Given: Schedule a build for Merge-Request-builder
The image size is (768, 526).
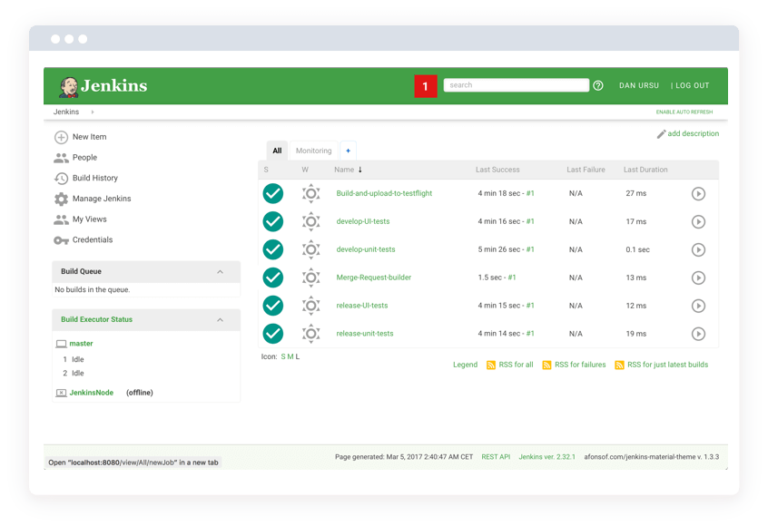Looking at the screenshot, I should click(698, 278).
